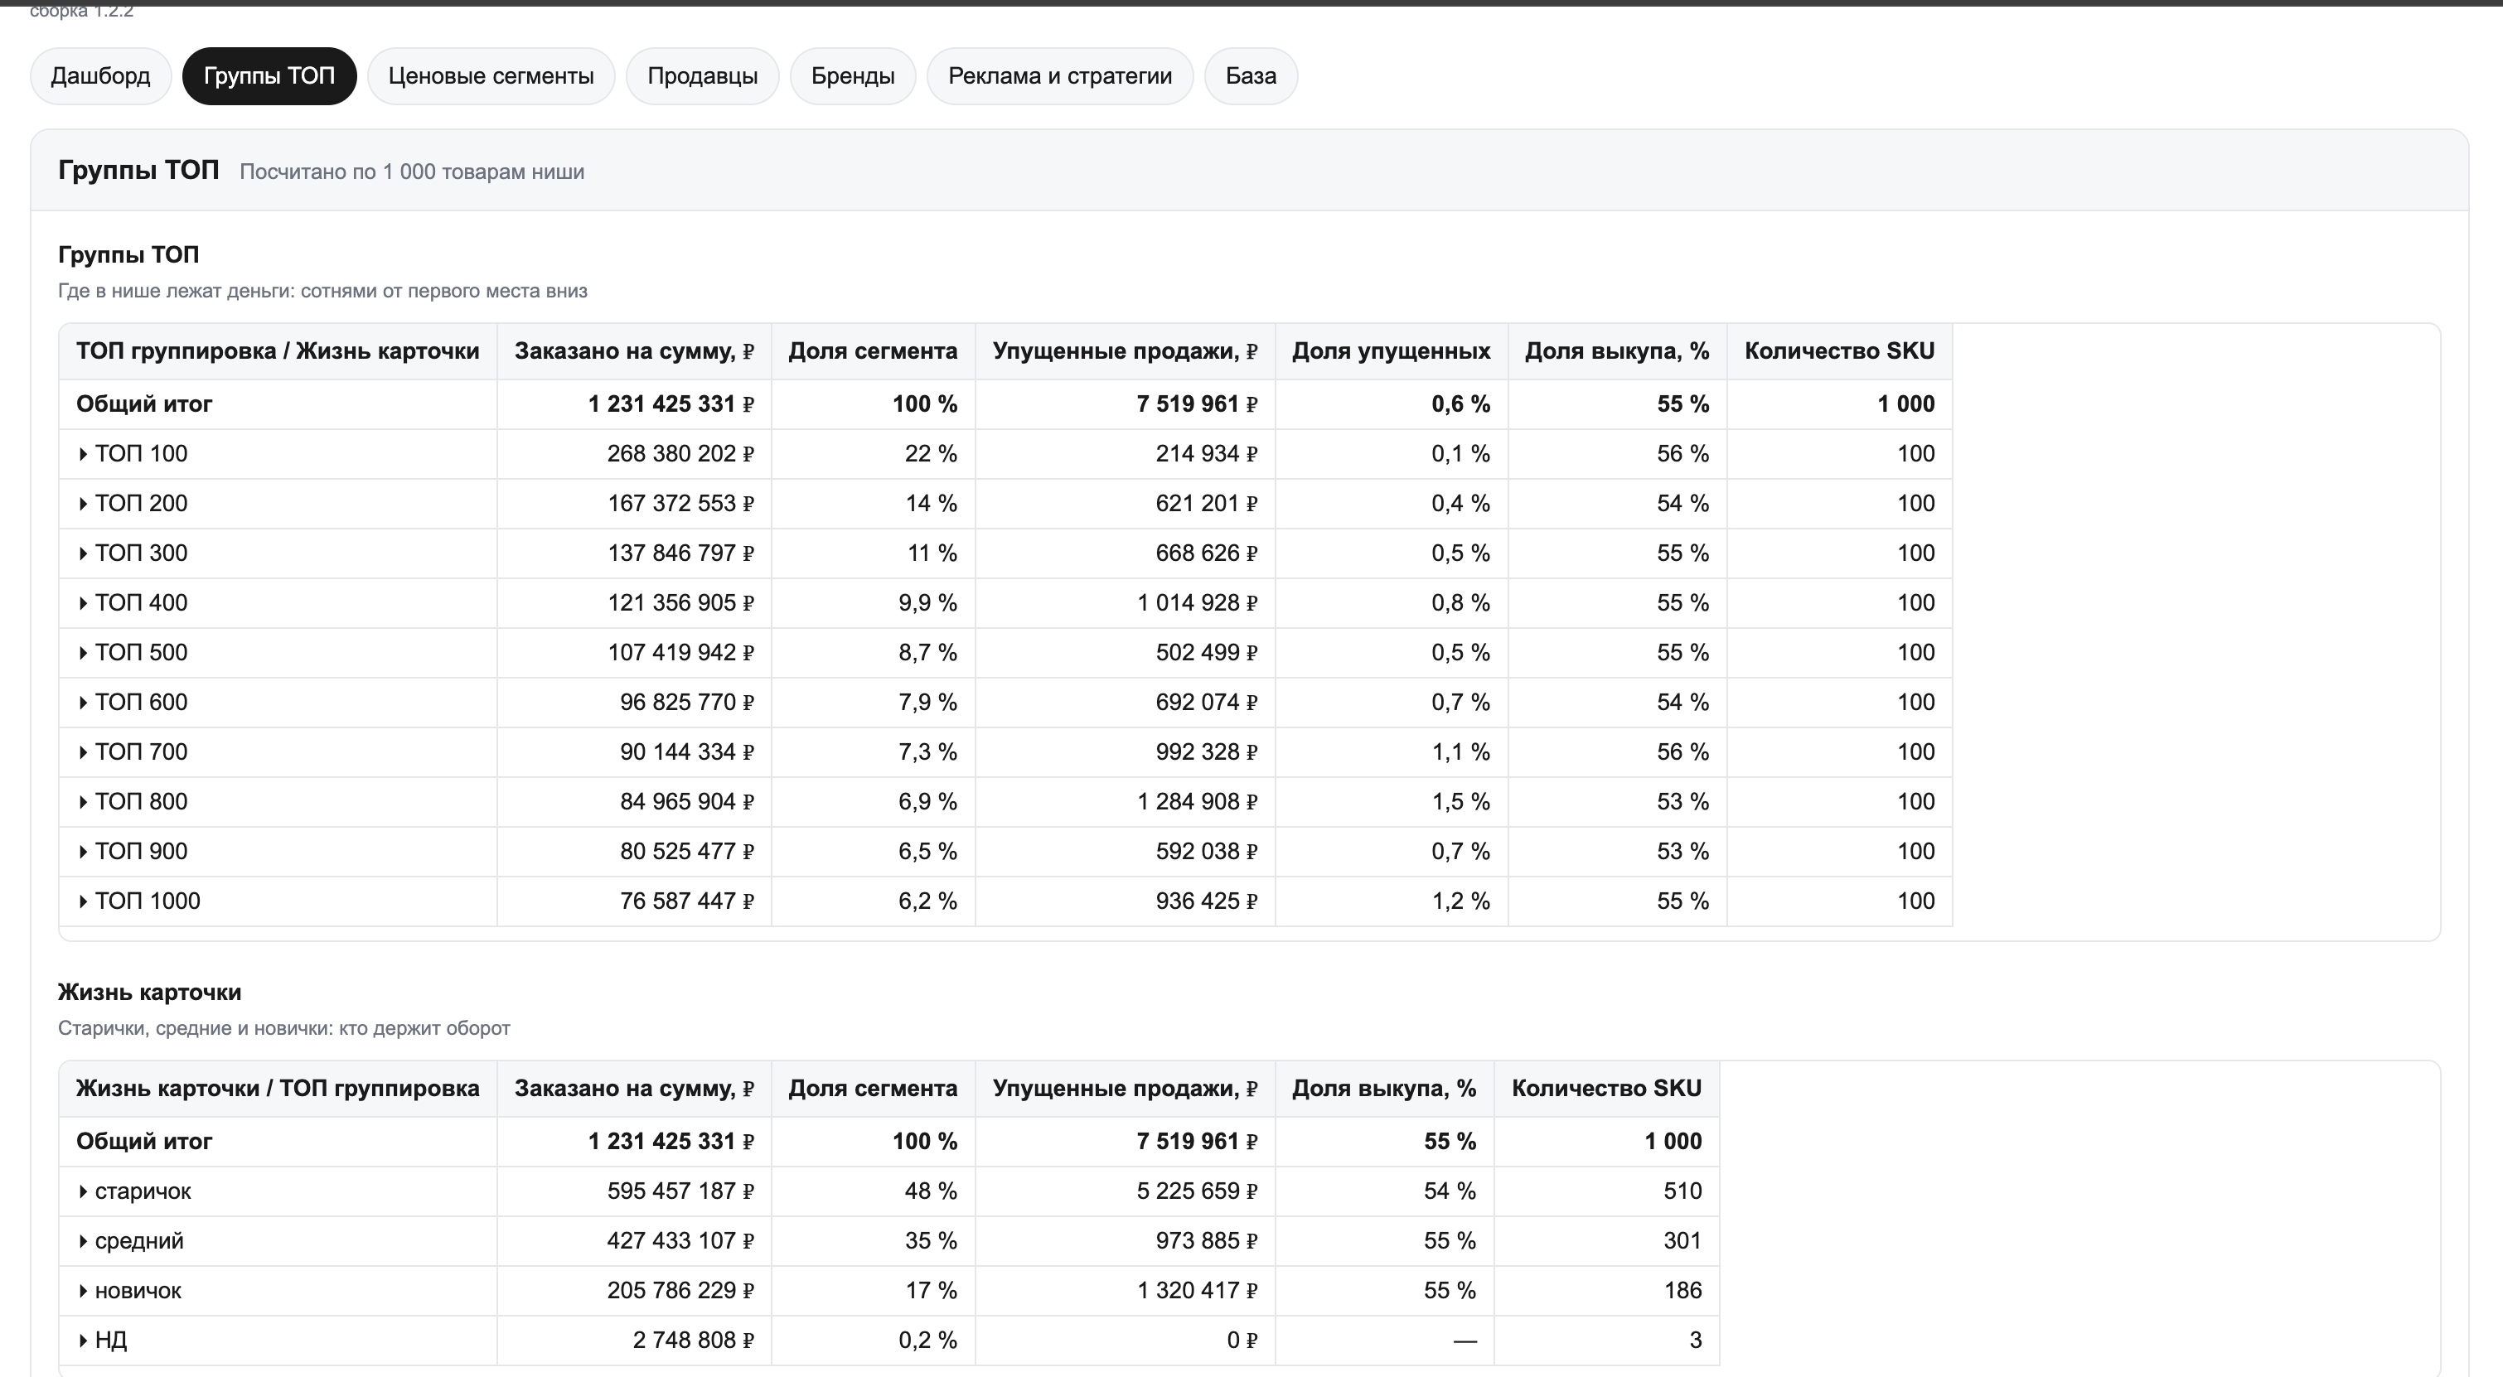The image size is (2503, 1377).
Task: Expand the новичок row
Action: [x=83, y=1292]
